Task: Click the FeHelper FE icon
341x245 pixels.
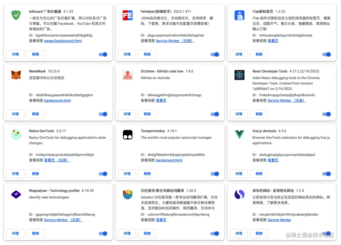Action: 128,15
